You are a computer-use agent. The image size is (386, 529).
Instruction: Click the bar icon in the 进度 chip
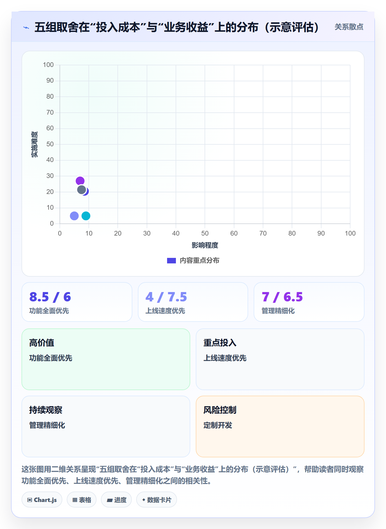coord(109,500)
